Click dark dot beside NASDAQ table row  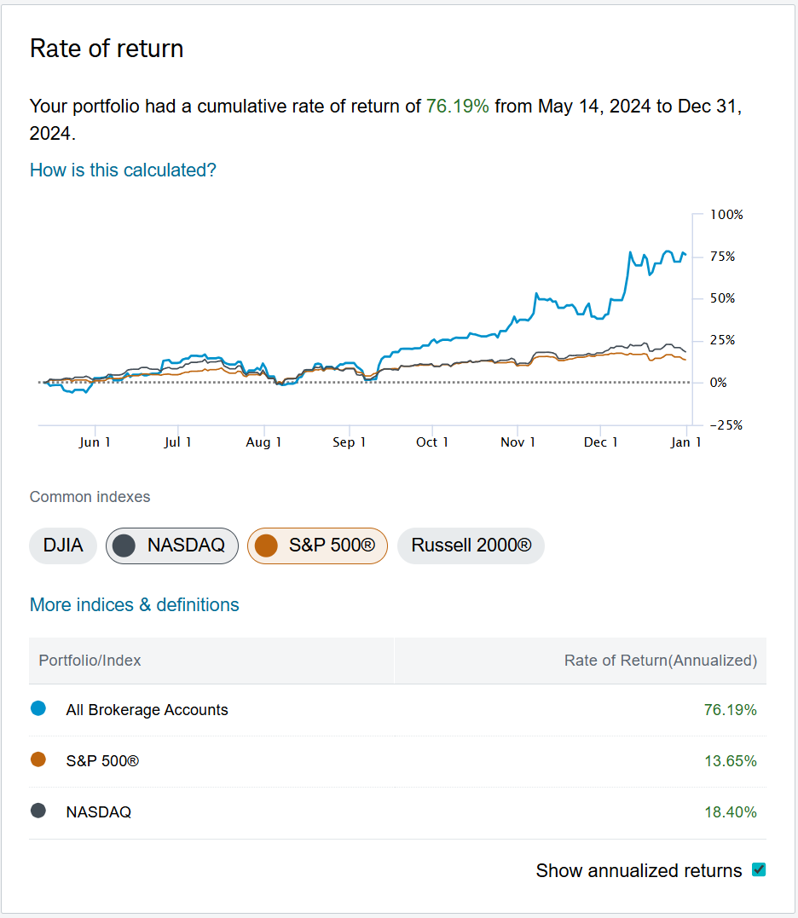click(38, 811)
